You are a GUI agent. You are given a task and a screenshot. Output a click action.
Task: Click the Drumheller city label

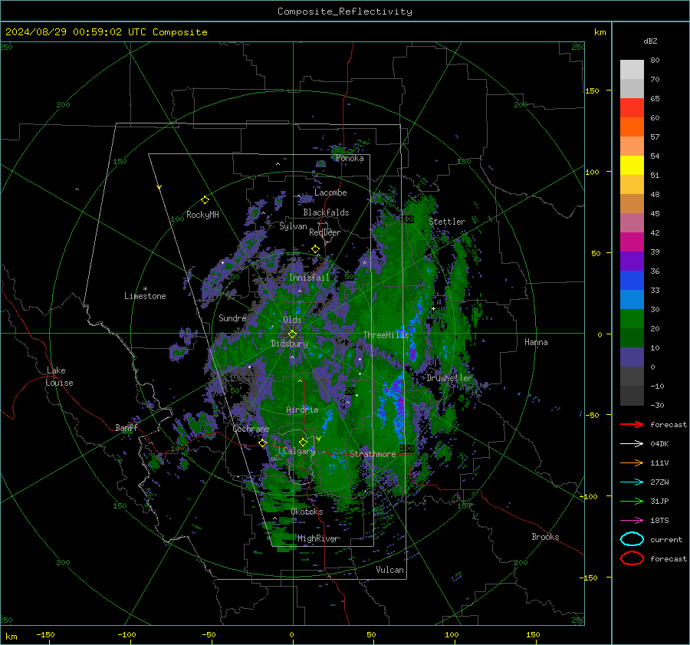coord(449,378)
